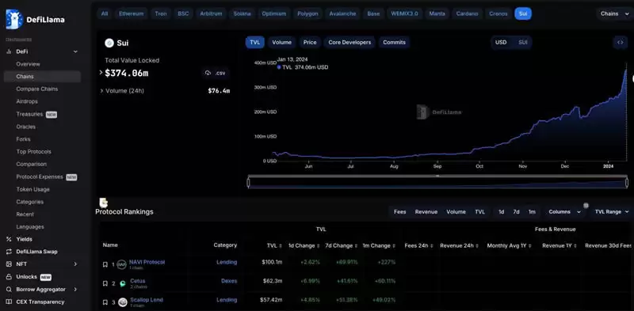634x311 pixels.
Task: Open the Yields section icon
Action: pos(9,239)
